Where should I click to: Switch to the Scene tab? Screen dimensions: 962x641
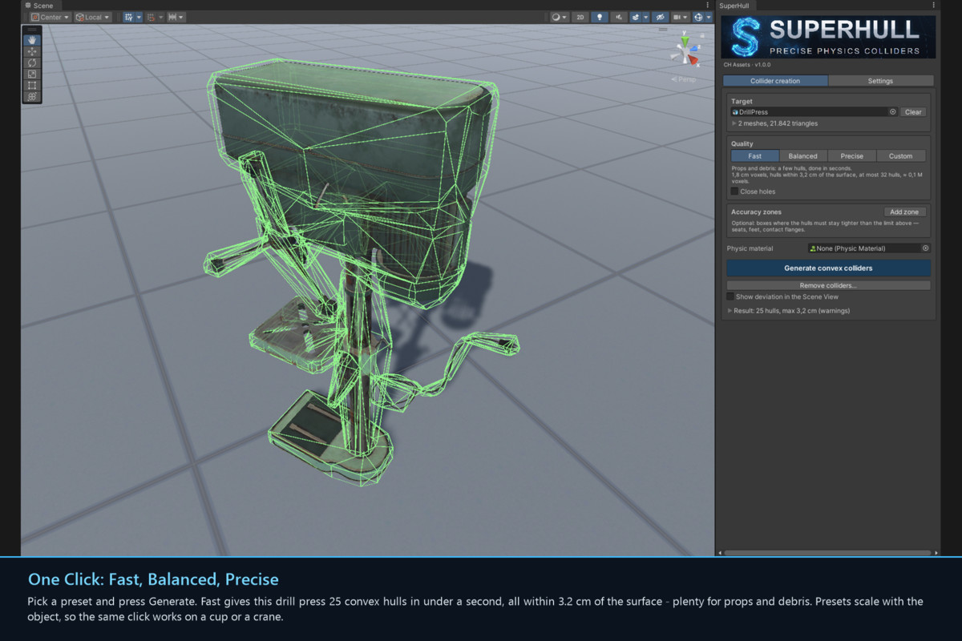pos(39,6)
